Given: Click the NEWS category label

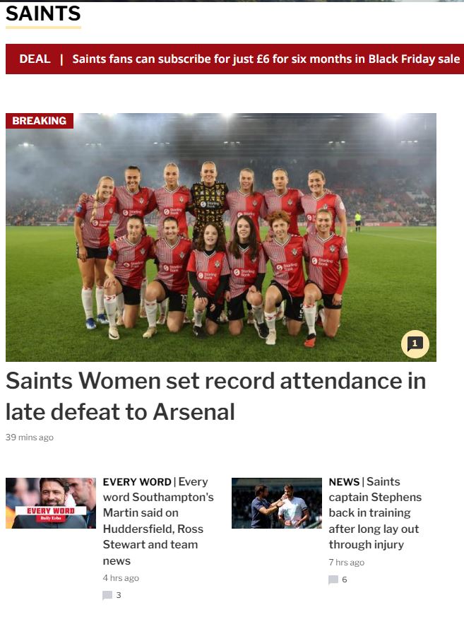Looking at the screenshot, I should click(x=344, y=482).
